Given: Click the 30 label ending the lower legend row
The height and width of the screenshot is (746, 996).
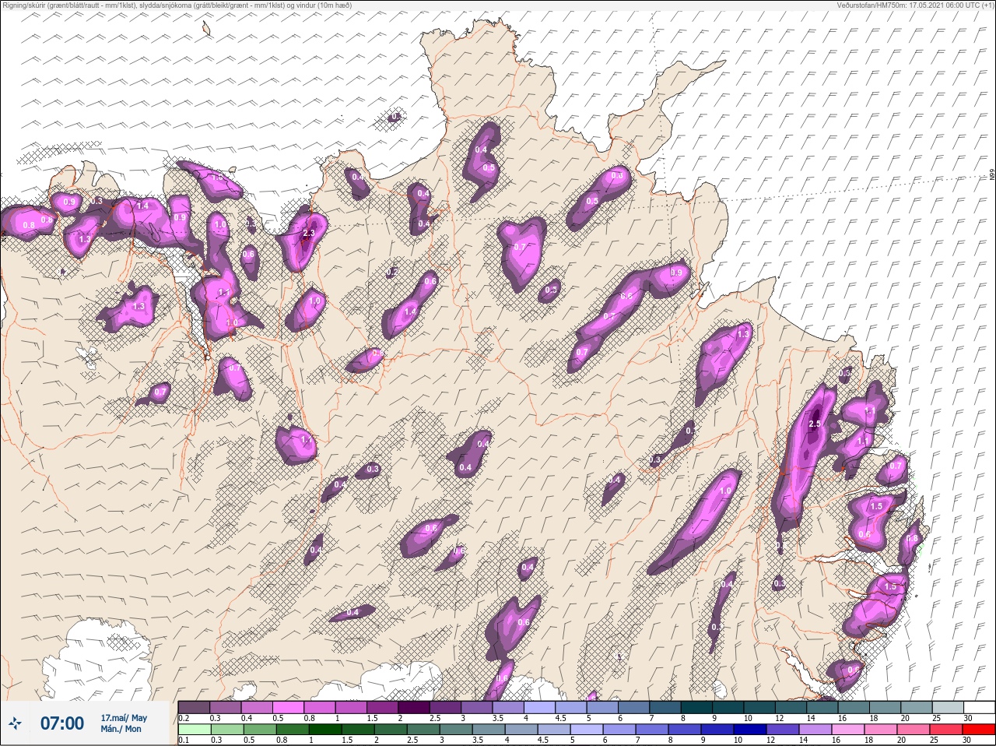Looking at the screenshot, I should (x=968, y=741).
